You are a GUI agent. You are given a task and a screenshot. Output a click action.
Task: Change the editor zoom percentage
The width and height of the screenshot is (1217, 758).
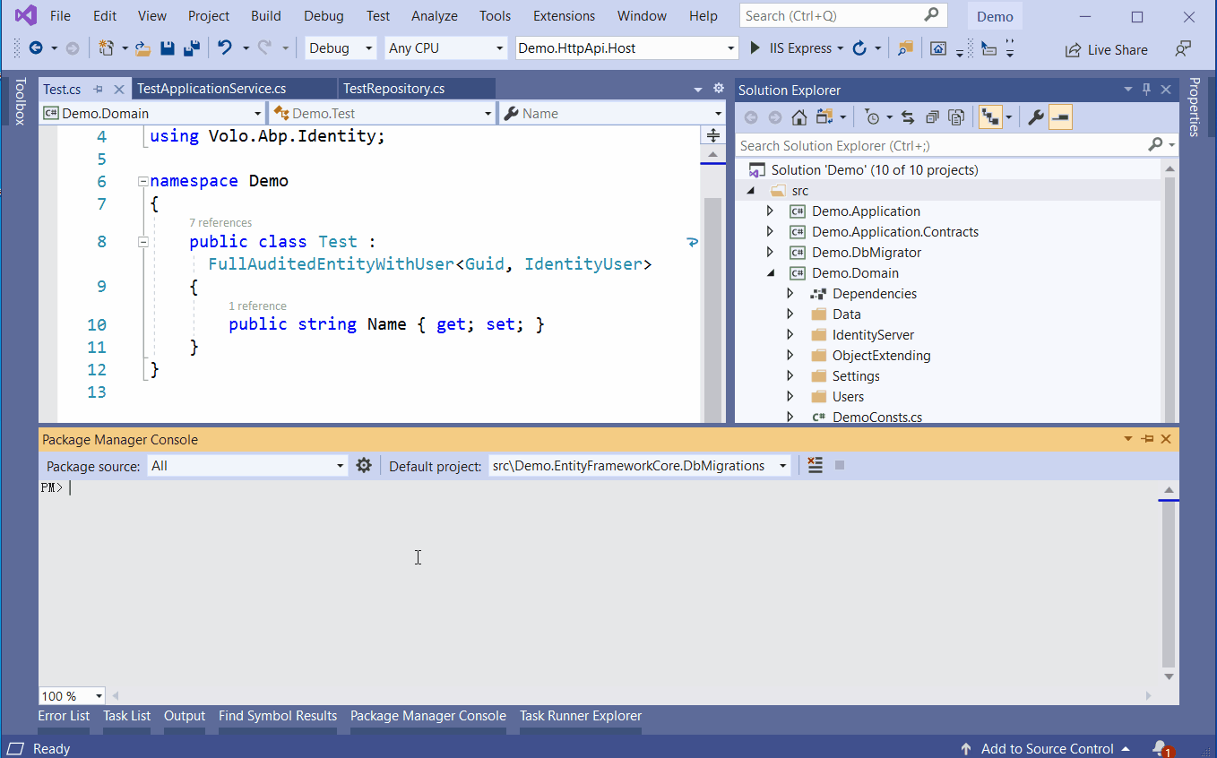point(71,695)
